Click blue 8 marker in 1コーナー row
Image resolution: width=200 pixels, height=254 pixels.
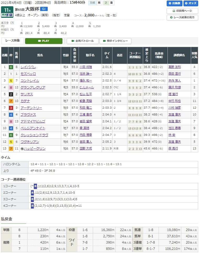pyautogui.click(x=35, y=186)
